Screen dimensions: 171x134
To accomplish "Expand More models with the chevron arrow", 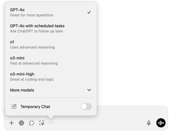I will [89, 90].
